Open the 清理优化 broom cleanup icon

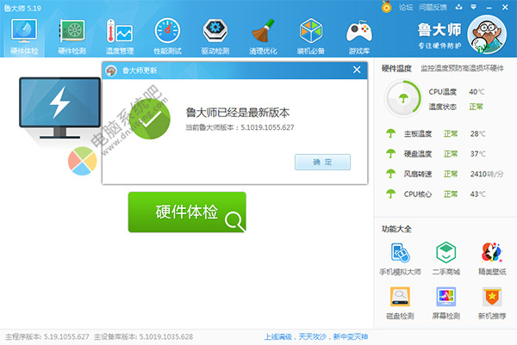coord(263,36)
